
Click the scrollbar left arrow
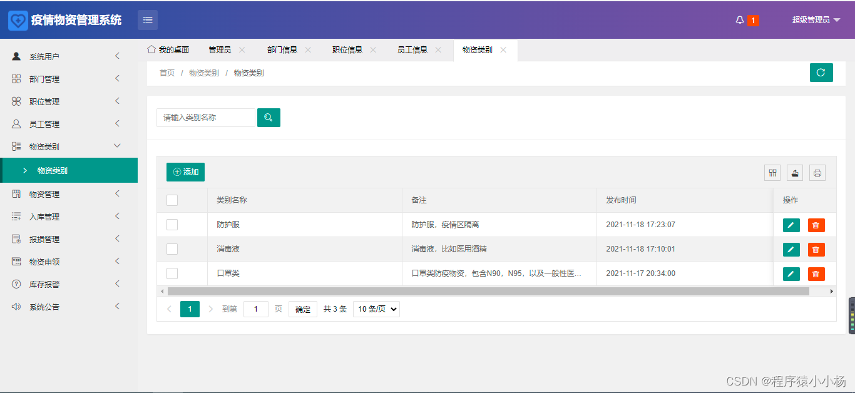click(x=162, y=291)
